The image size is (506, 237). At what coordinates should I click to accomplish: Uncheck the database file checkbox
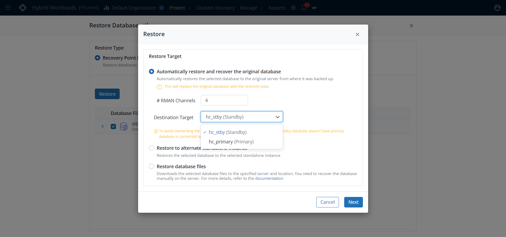[x=113, y=127]
